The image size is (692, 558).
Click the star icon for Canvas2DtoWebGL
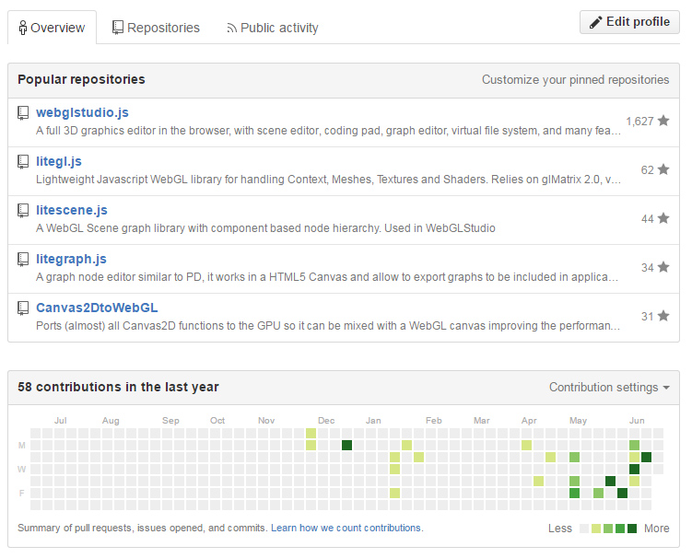point(663,316)
